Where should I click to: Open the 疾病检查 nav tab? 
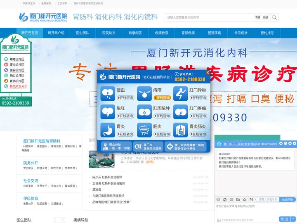click(x=162, y=33)
